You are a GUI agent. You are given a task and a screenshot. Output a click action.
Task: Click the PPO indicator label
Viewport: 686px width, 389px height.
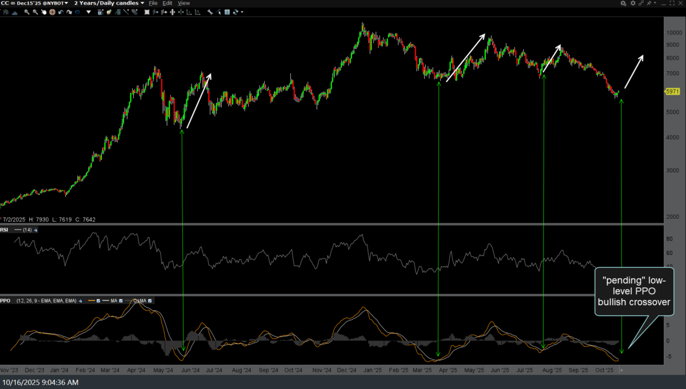click(5, 301)
